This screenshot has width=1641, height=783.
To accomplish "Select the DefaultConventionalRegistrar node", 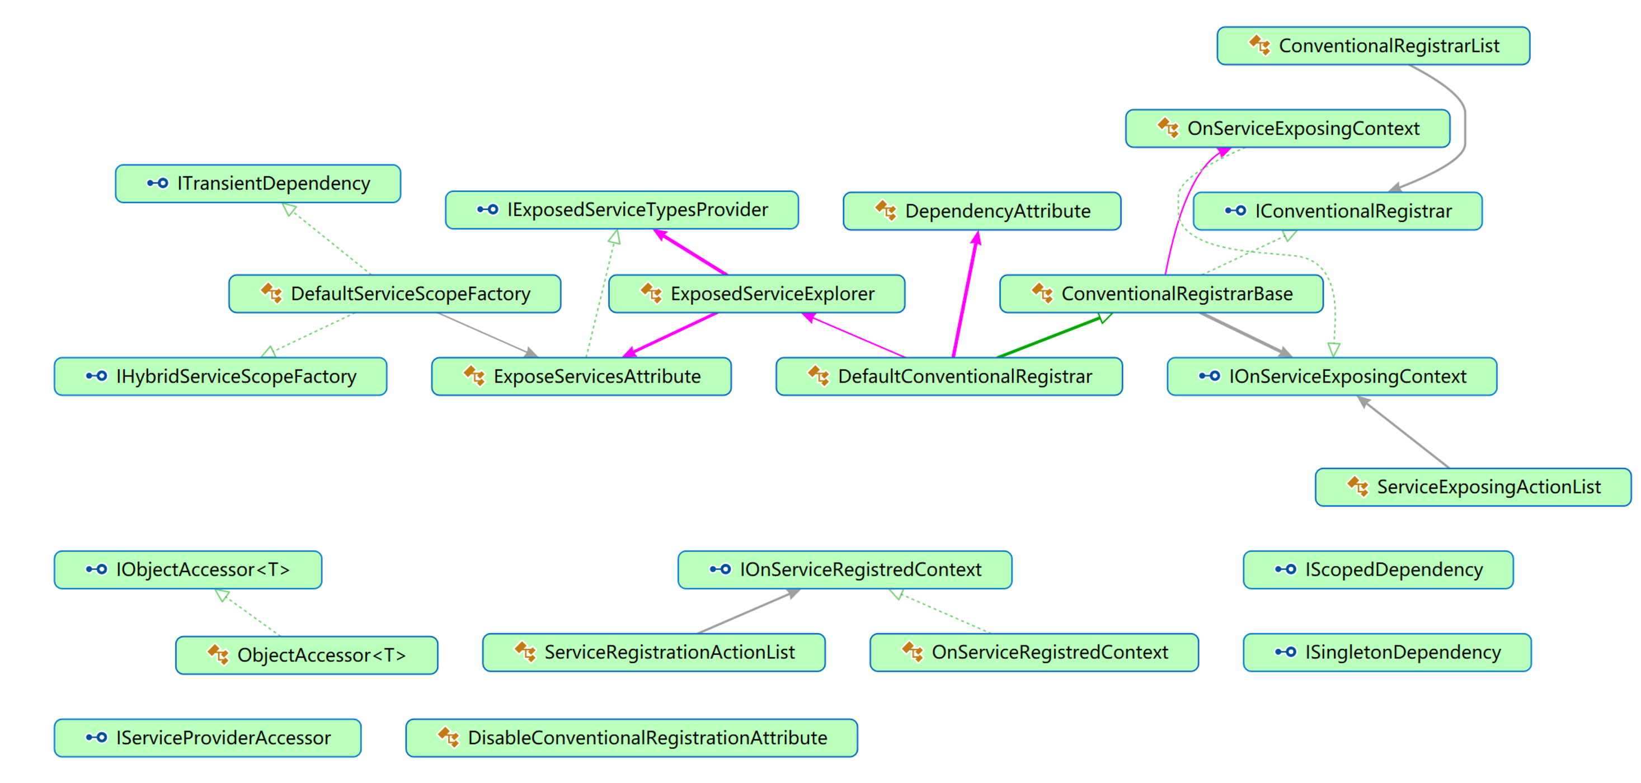I will tap(964, 376).
